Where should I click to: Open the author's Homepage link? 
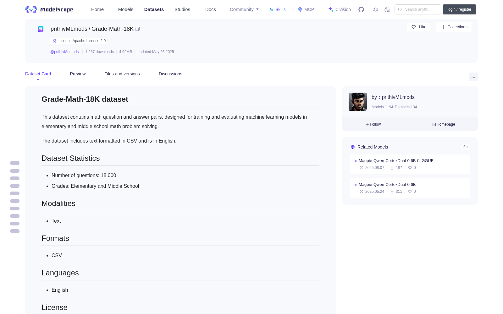tap(444, 124)
